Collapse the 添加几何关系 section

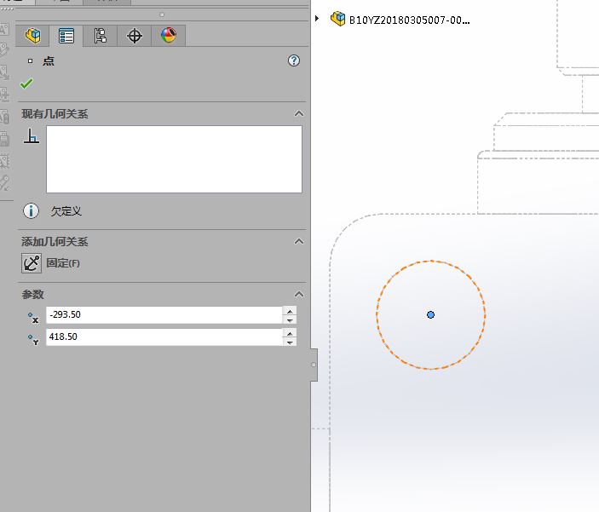click(x=298, y=242)
